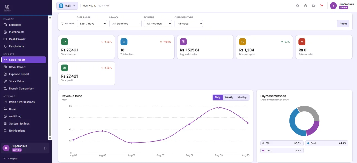Screen dimensions: 357x163
Task: Click the green Total profit dollar icon
Action: click(64, 68)
